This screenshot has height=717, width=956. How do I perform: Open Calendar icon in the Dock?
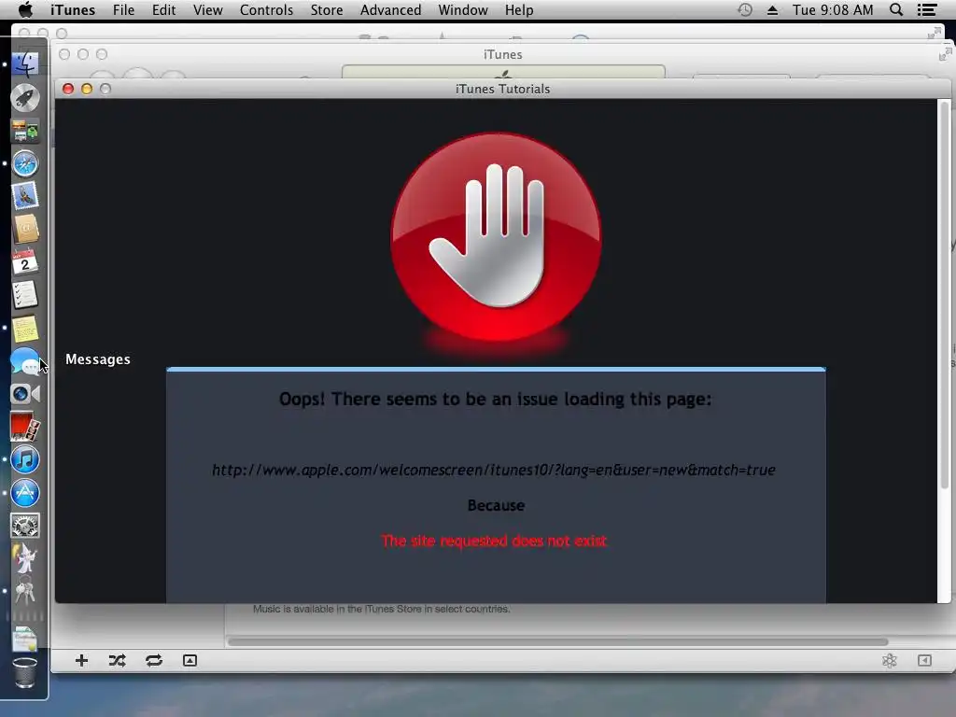(x=25, y=262)
